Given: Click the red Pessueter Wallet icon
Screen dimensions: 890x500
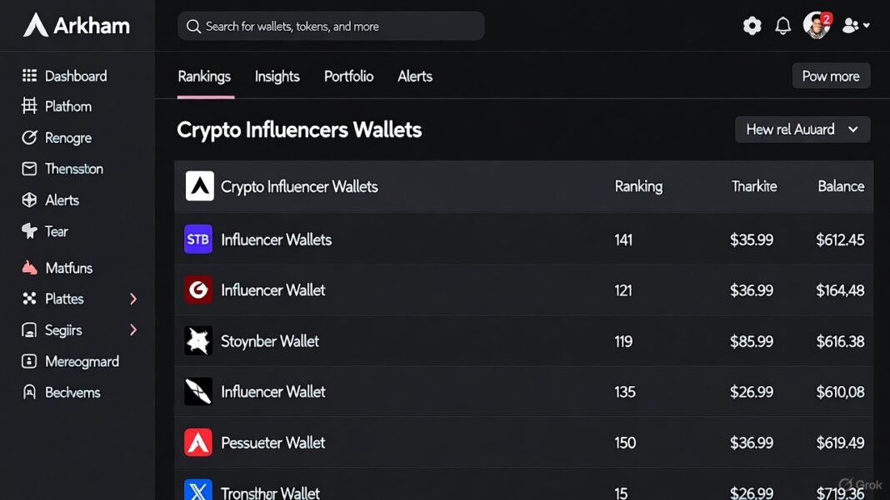Looking at the screenshot, I should point(198,443).
